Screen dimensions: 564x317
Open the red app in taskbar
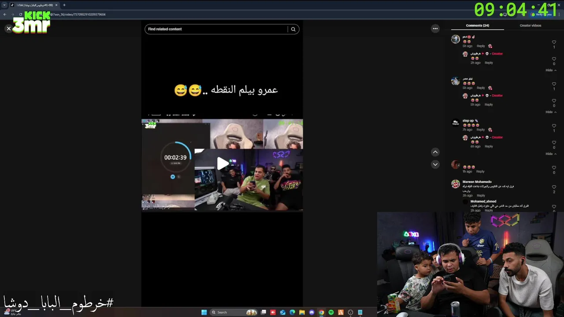tap(273, 313)
